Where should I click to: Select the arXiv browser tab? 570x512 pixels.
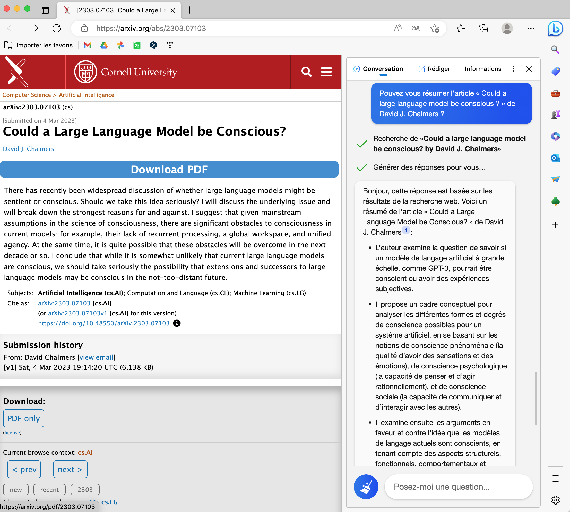pos(119,10)
